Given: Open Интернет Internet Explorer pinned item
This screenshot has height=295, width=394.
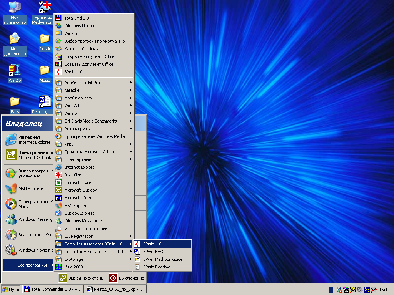Looking at the screenshot, I should point(28,140).
